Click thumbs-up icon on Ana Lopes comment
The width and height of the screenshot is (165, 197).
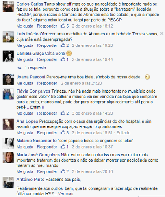coord(63,132)
